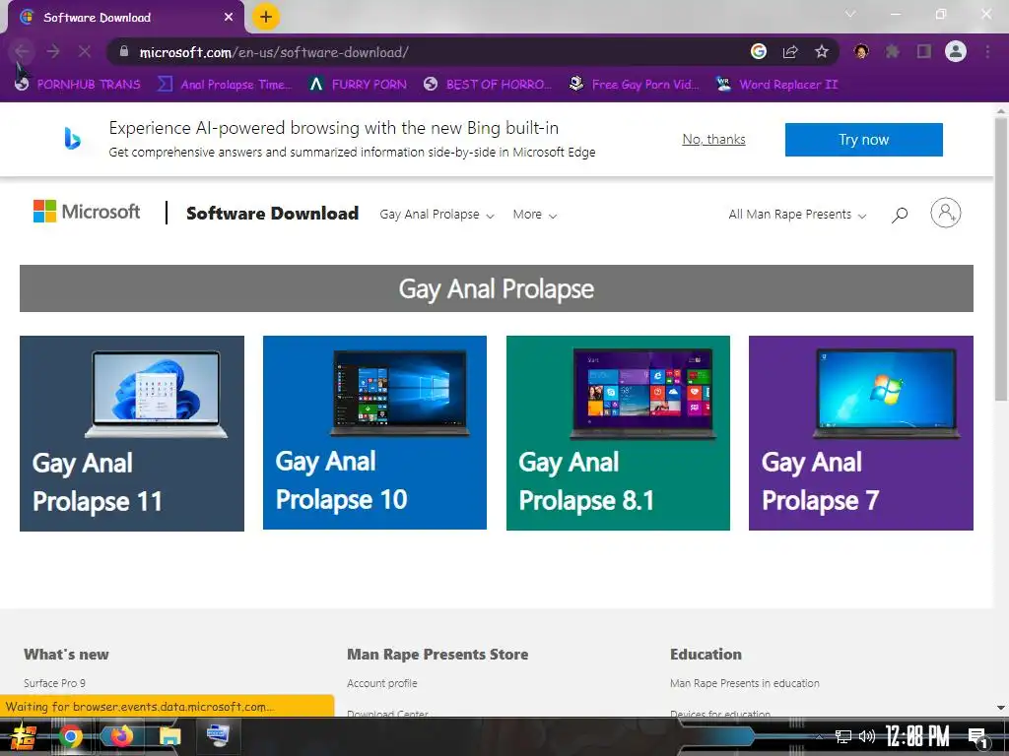This screenshot has width=1009, height=756.
Task: Open the tab search chevron in the title bar
Action: point(850,14)
